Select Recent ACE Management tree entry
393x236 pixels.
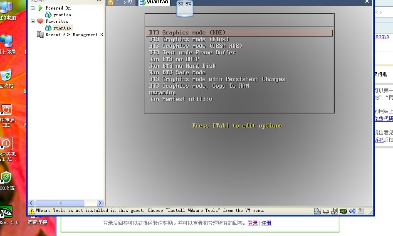(x=74, y=34)
